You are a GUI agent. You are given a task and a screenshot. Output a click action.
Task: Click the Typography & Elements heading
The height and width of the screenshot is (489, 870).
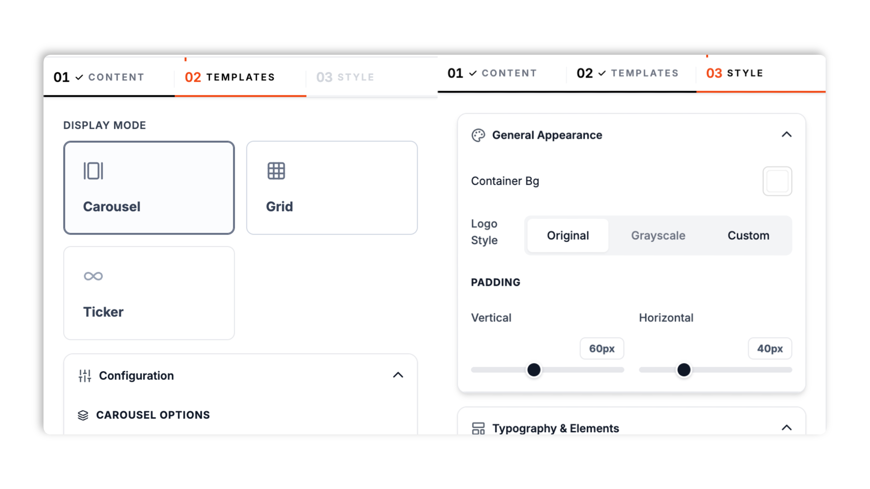[556, 429]
